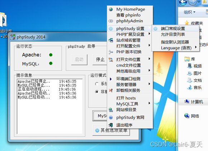Click the gear icon on 其他选项菜单 button
This screenshot has height=151, width=208.
pyautogui.click(x=97, y=130)
